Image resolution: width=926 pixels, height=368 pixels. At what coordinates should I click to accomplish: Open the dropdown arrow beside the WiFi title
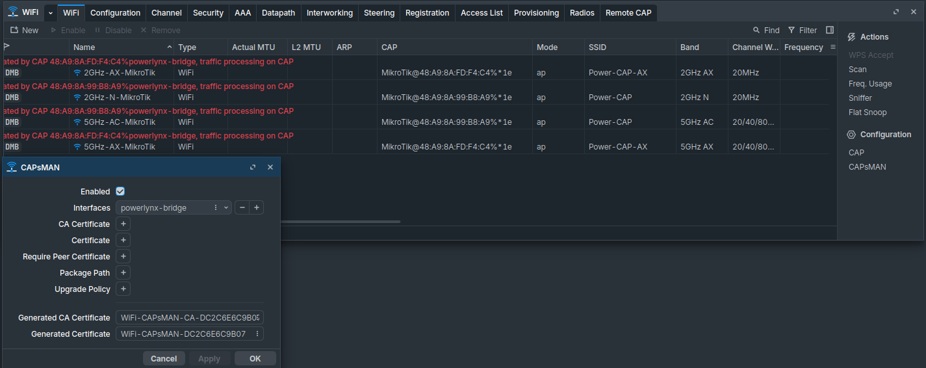click(51, 13)
